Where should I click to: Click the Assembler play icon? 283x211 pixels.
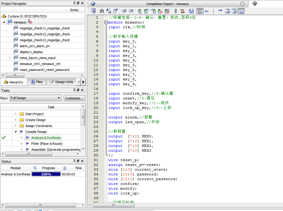[27, 149]
